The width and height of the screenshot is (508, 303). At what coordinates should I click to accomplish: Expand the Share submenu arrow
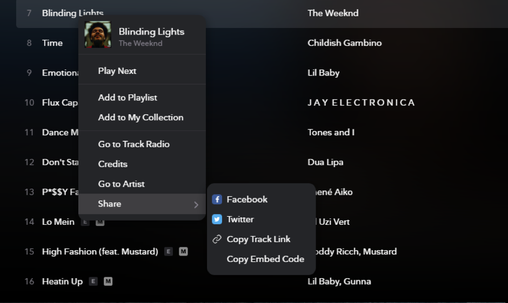(x=196, y=204)
